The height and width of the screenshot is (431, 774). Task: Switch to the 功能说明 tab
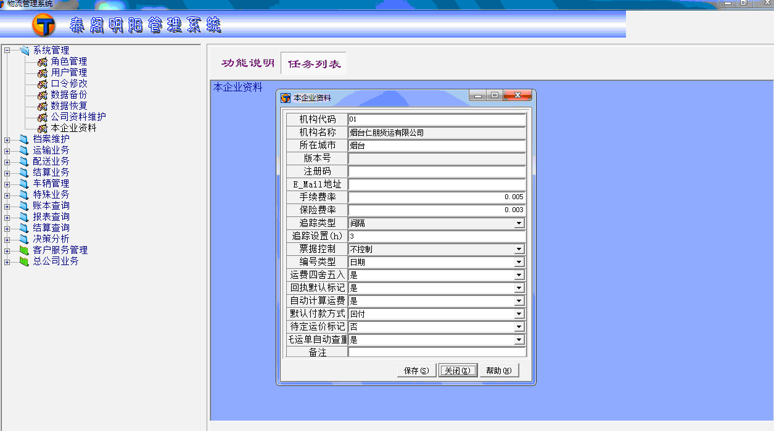point(247,64)
